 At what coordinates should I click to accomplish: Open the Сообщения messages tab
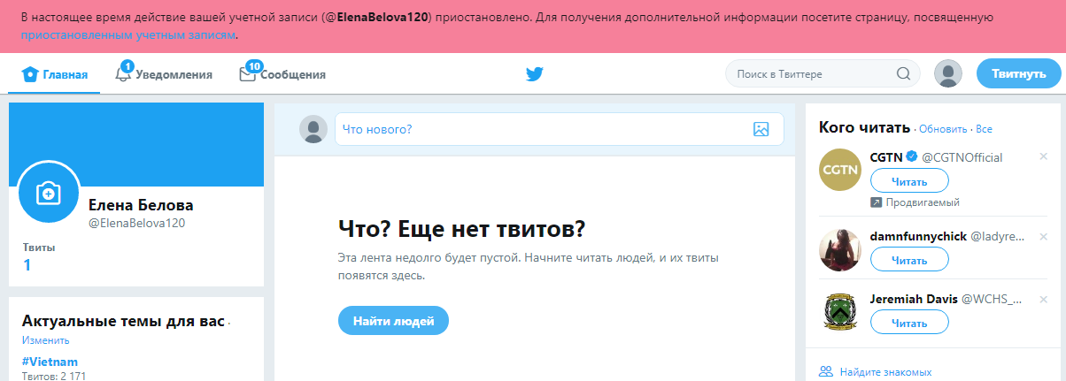click(x=283, y=74)
